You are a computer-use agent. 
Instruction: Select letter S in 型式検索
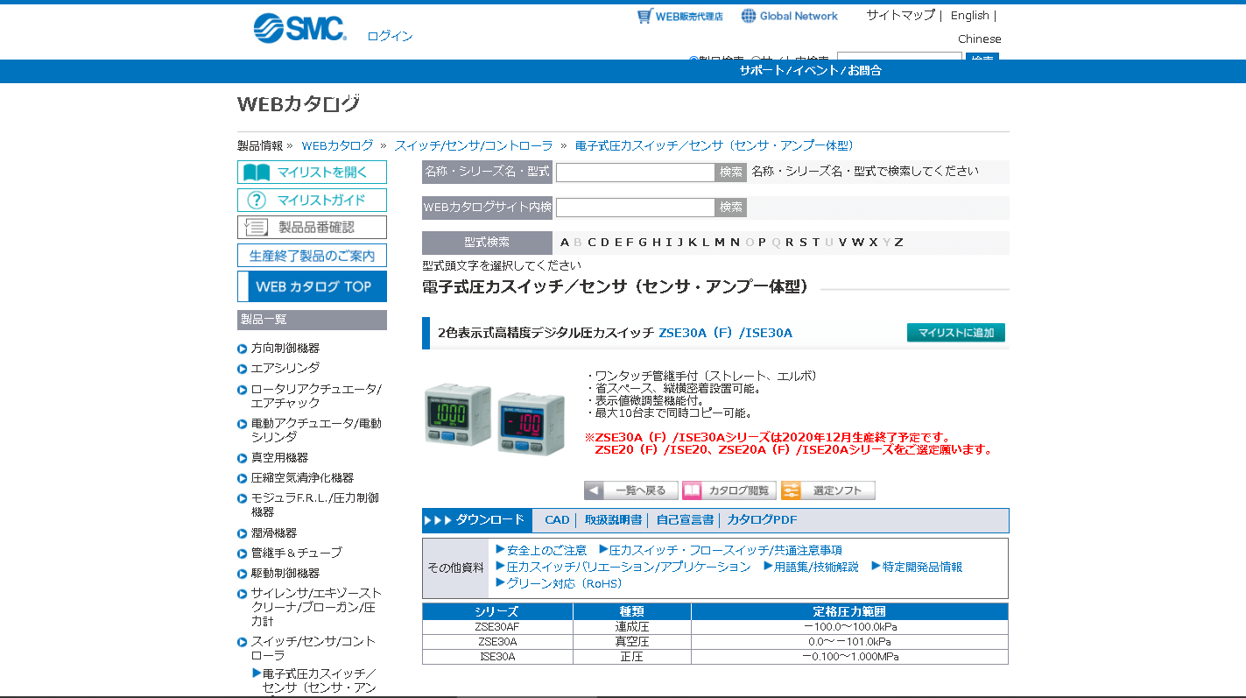pyautogui.click(x=802, y=243)
